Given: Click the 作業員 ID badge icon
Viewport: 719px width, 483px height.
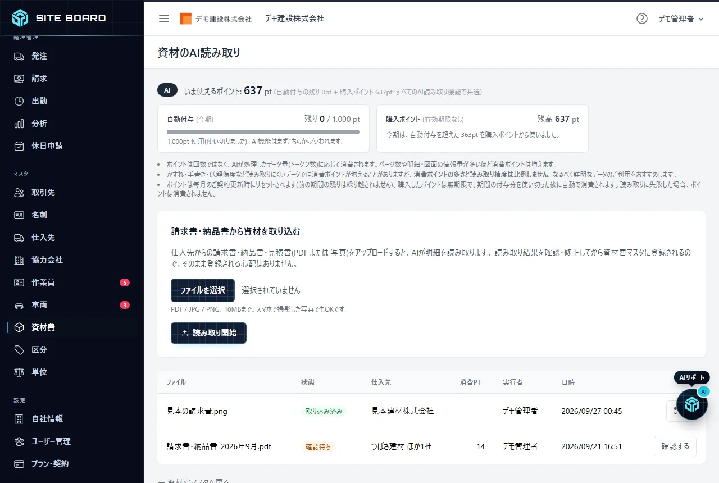Looking at the screenshot, I should (x=19, y=282).
